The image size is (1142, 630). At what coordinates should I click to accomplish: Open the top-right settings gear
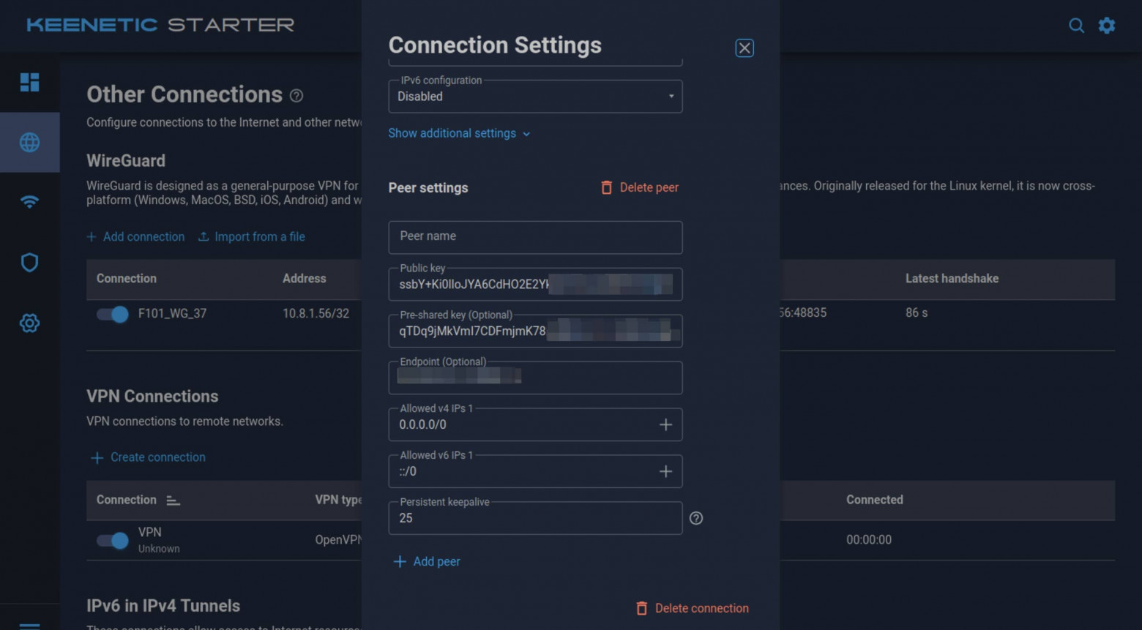[x=1107, y=26]
